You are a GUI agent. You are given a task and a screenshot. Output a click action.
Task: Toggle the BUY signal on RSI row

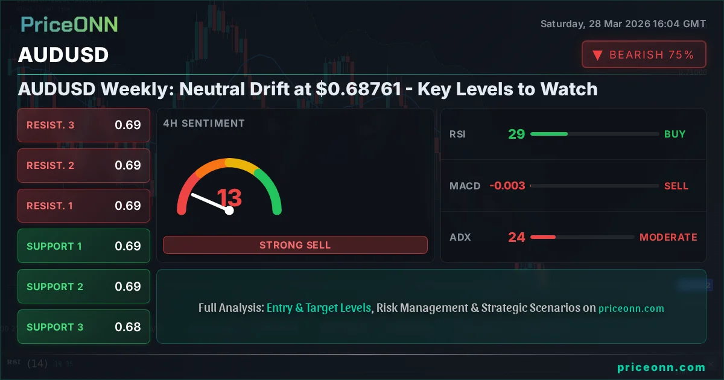(x=675, y=134)
